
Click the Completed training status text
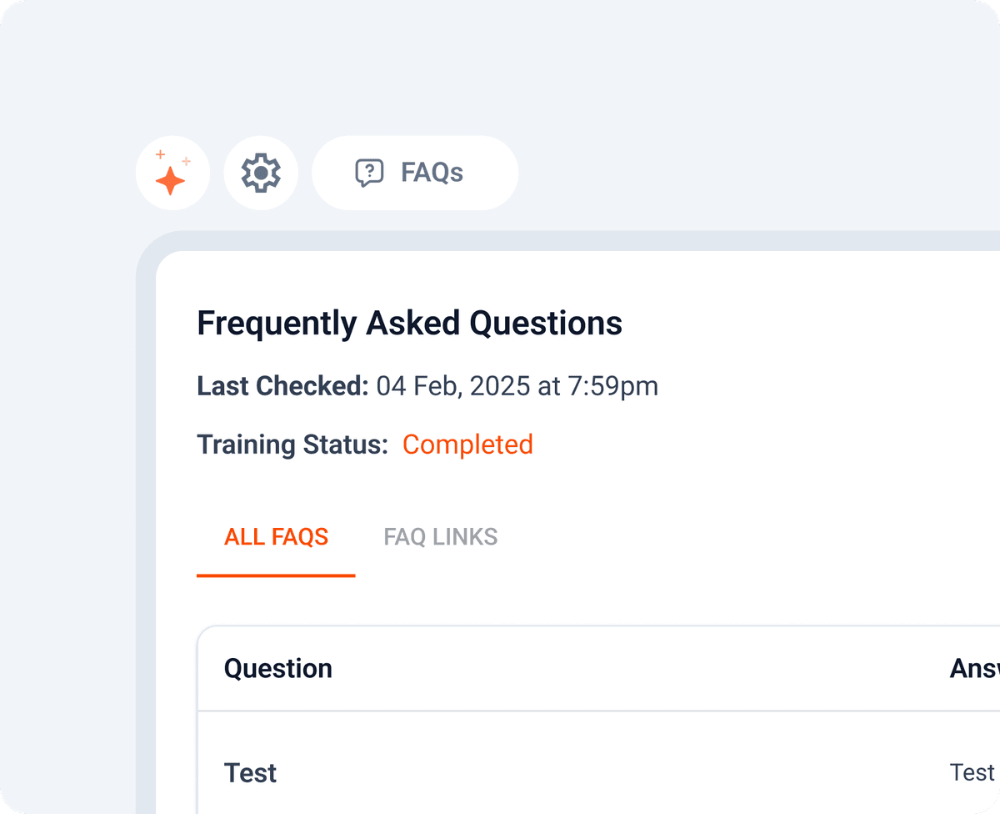coord(467,445)
